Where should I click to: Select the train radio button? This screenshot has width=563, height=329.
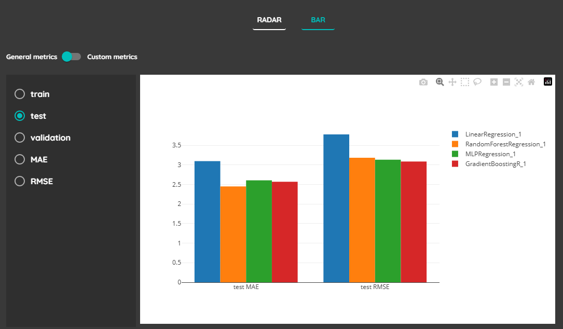(x=19, y=94)
